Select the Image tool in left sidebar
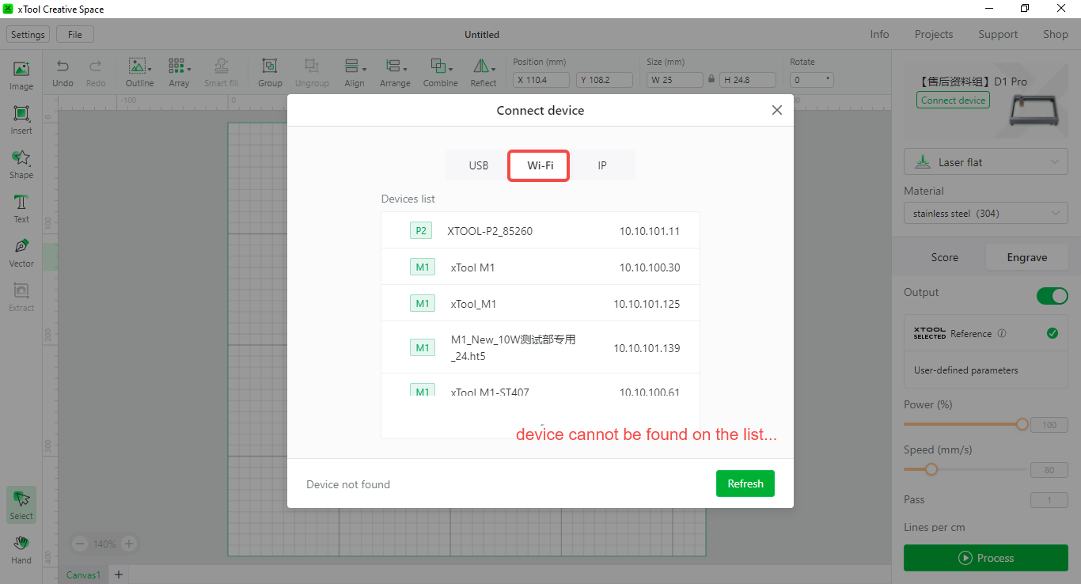 coord(20,74)
